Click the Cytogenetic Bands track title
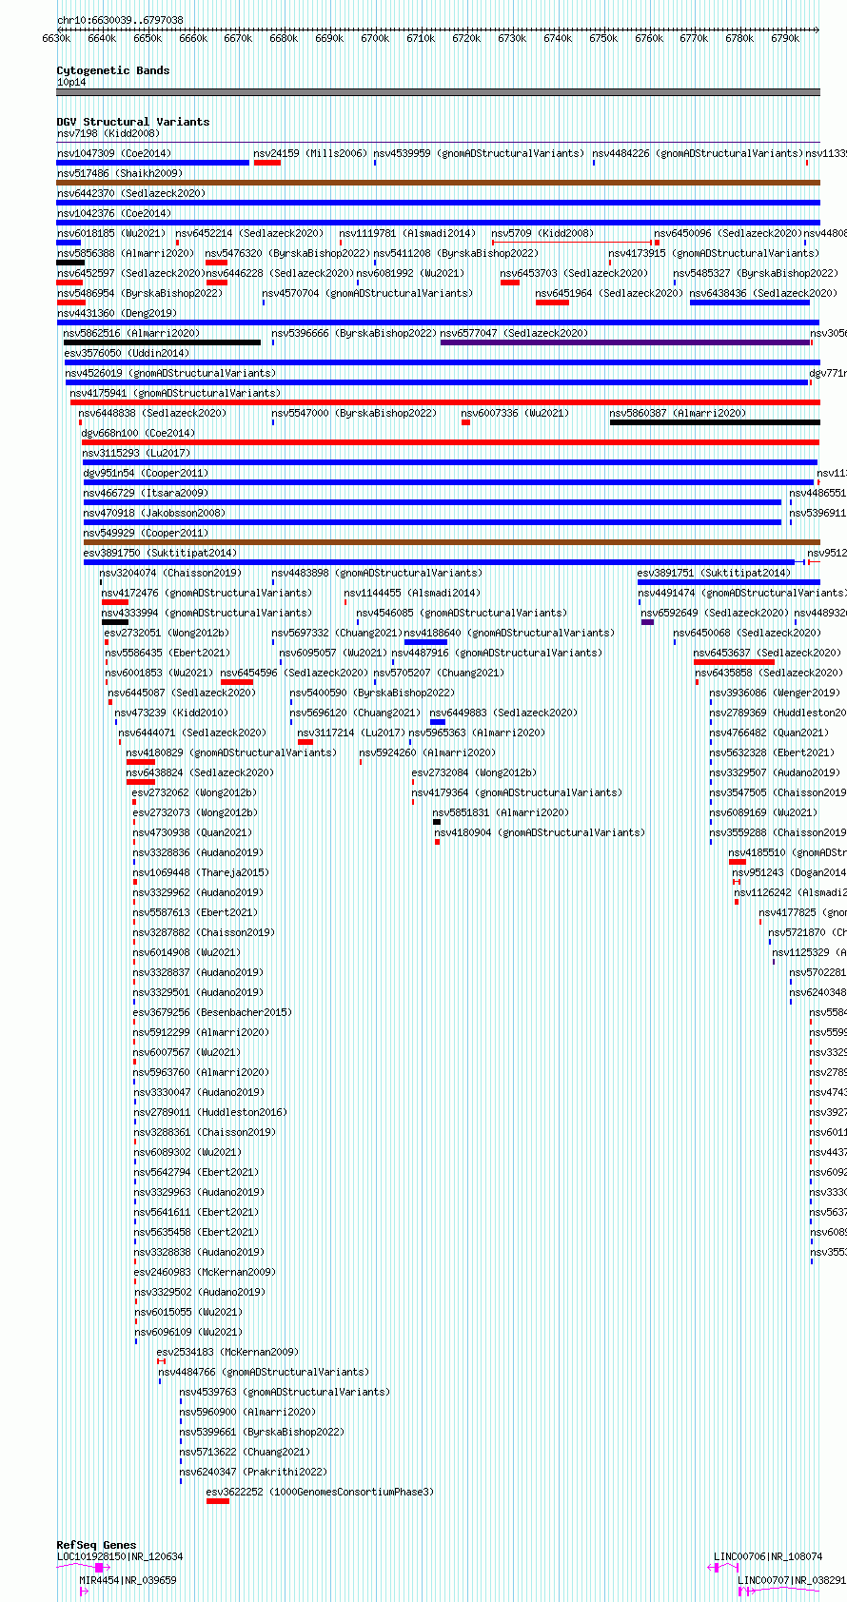The height and width of the screenshot is (1602, 847). tap(112, 70)
